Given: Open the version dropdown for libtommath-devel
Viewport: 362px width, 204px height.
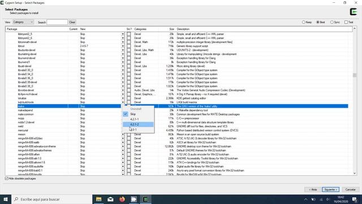Looking at the screenshot, I should 123,42.
